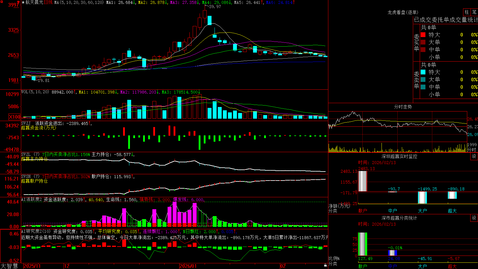Click the 大智慧 logo at bottom-left
478x269 pixels.
pos(9,266)
